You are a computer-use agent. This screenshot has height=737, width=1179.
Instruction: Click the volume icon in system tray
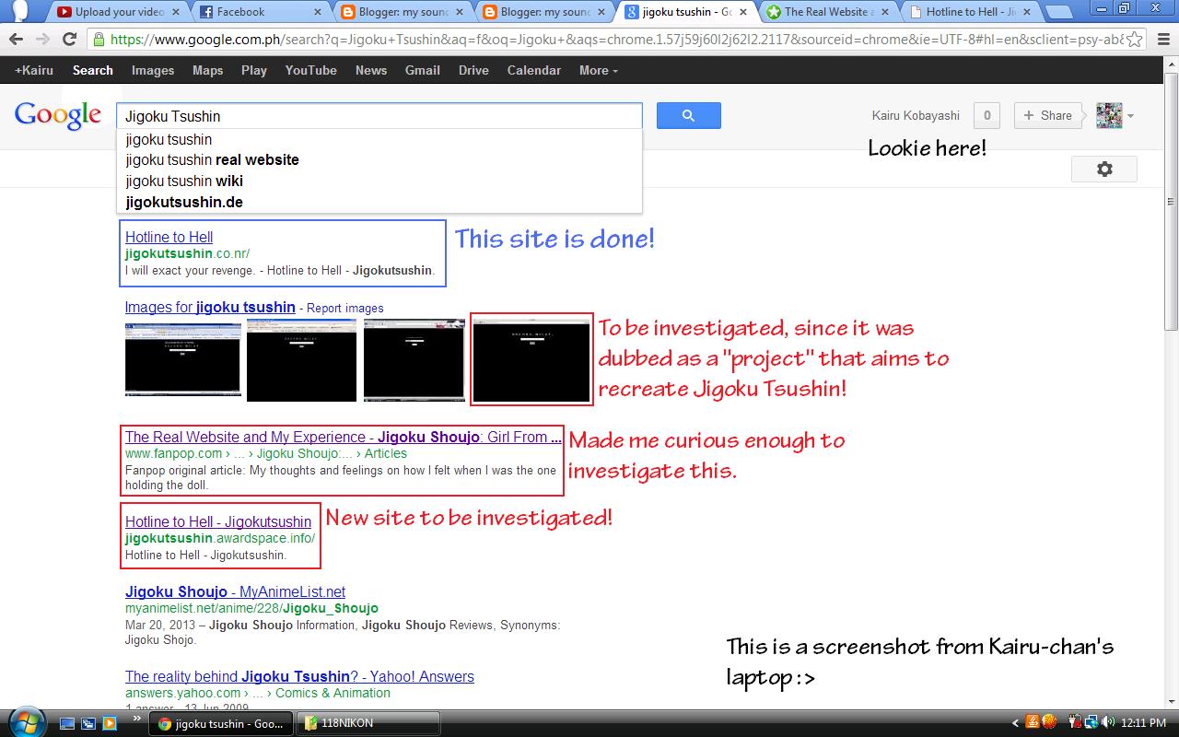[x=1108, y=723]
